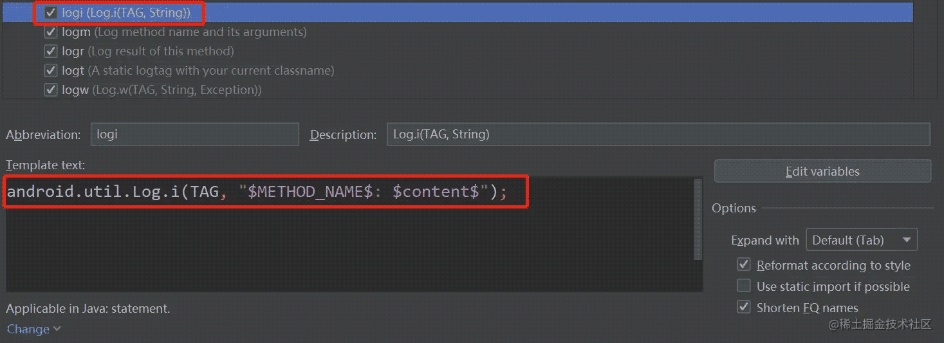Open the Edit variables dialog
This screenshot has height=343, width=944.
[822, 172]
